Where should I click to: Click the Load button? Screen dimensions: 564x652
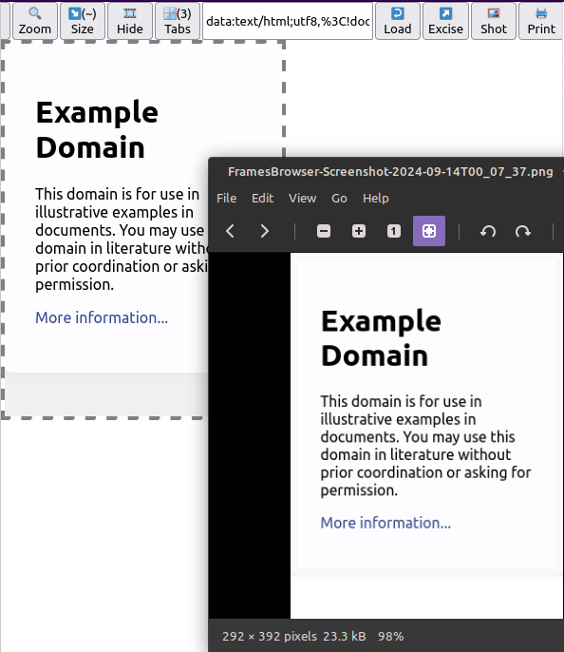pos(398,21)
